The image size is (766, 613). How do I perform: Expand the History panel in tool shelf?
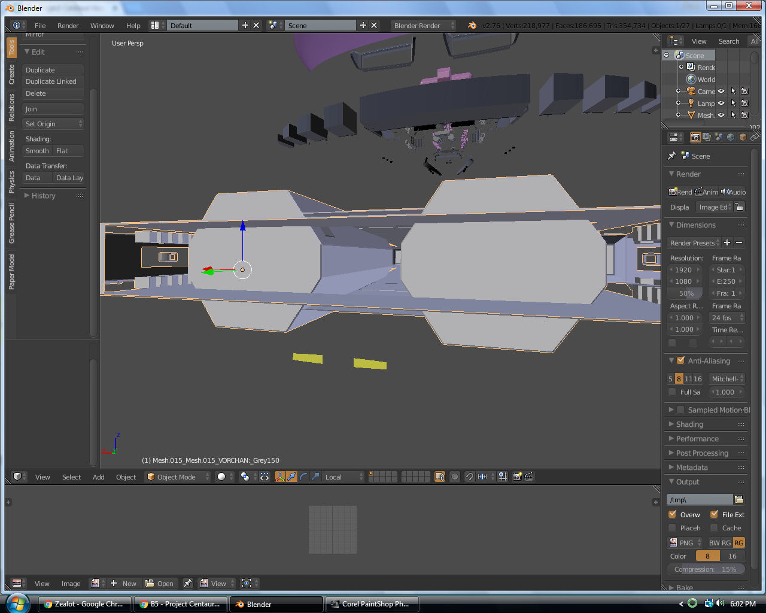point(43,195)
